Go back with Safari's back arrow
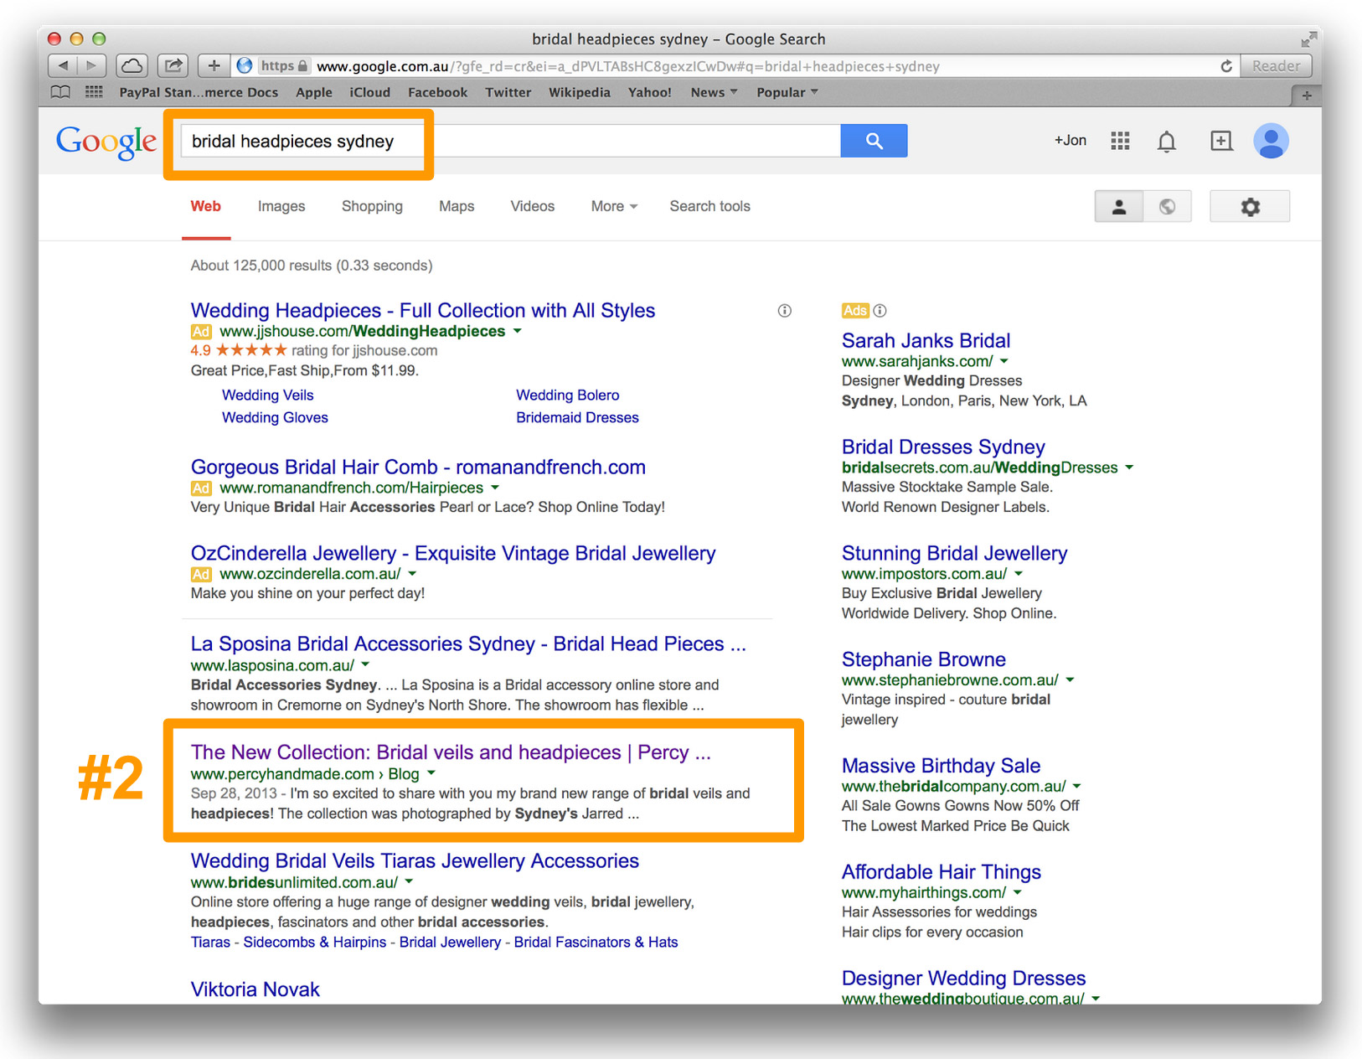The image size is (1362, 1059). point(64,65)
